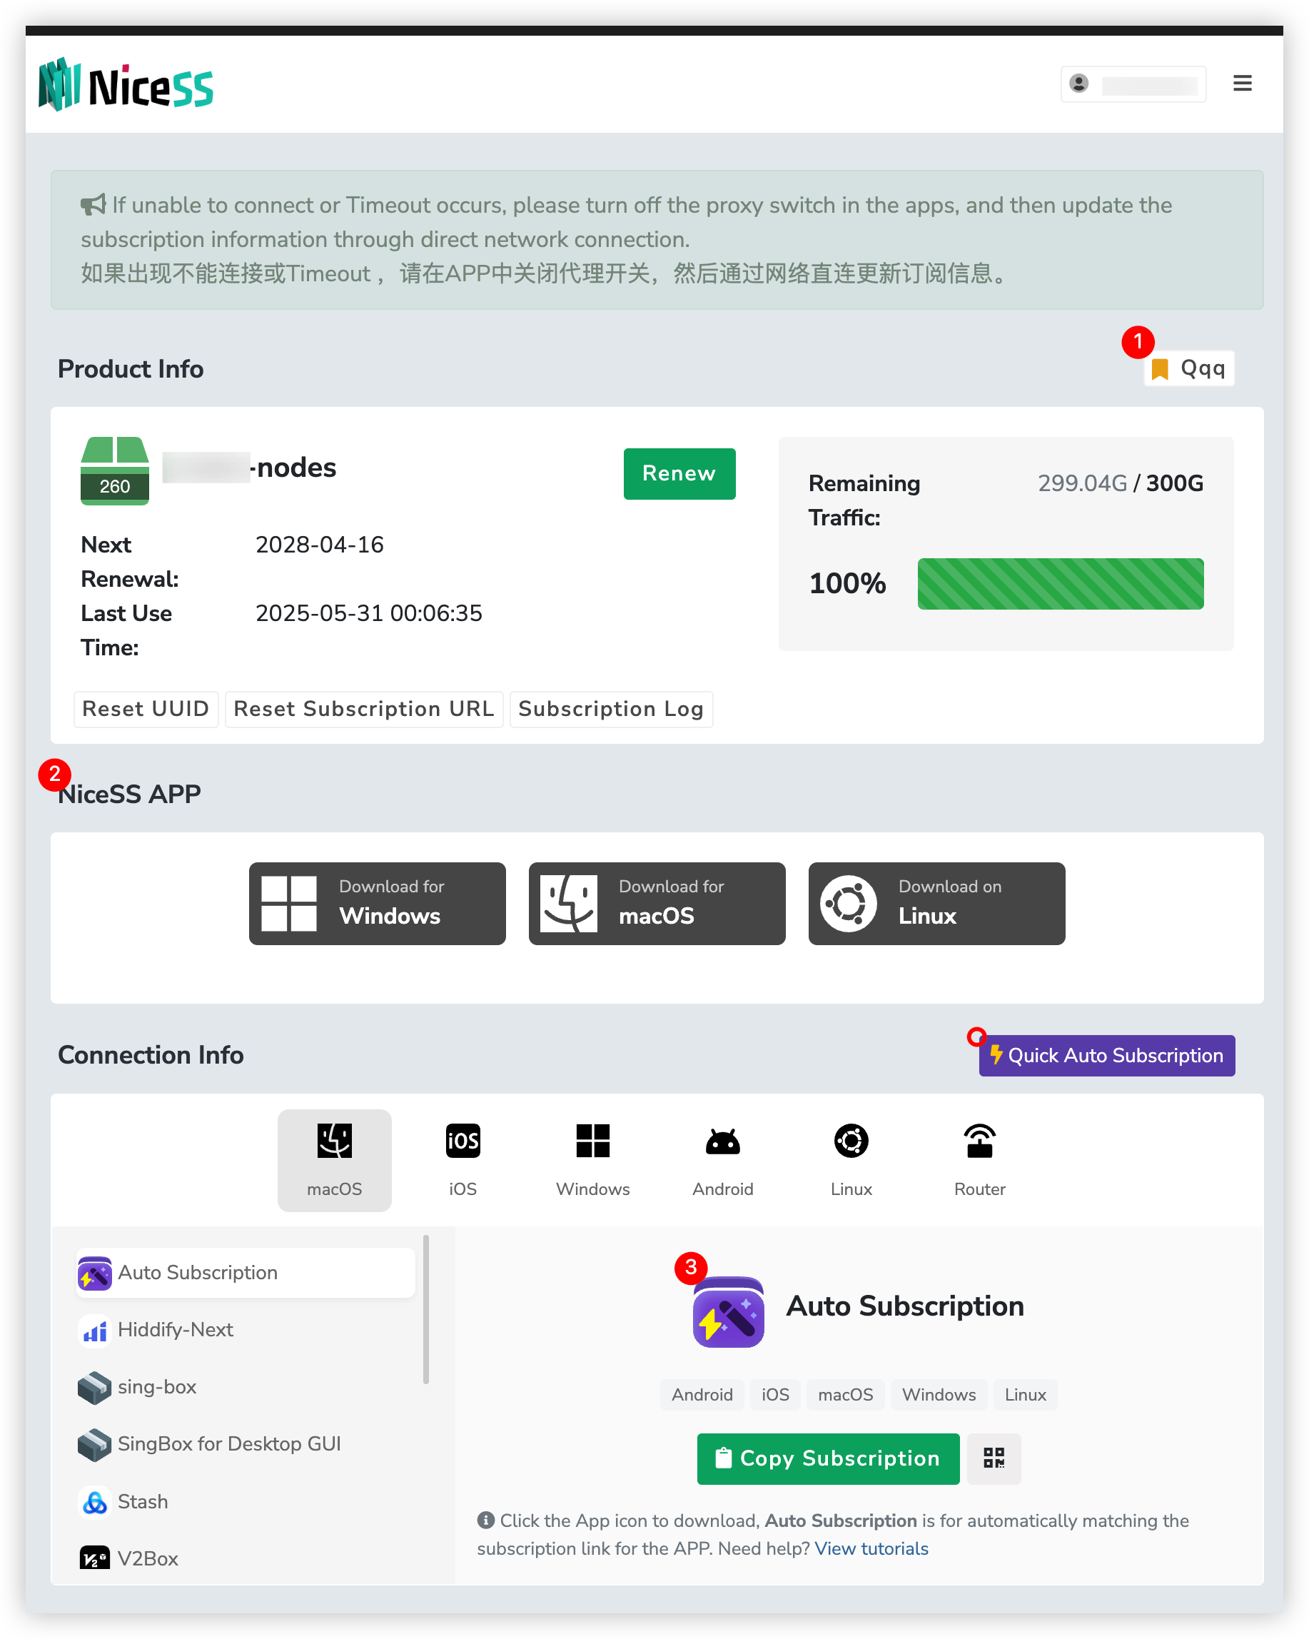The image size is (1309, 1639).
Task: Click the sing-box app icon
Action: 94,1388
